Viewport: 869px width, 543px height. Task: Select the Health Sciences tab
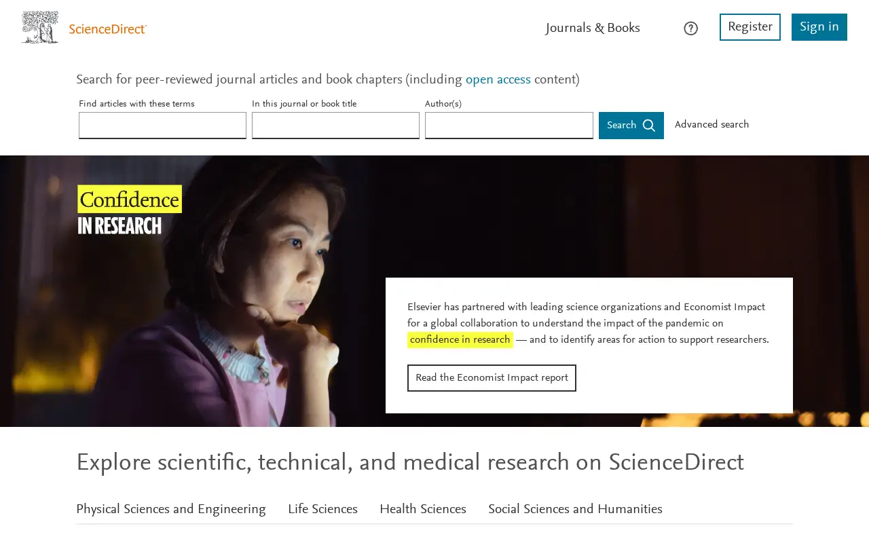pyautogui.click(x=423, y=509)
